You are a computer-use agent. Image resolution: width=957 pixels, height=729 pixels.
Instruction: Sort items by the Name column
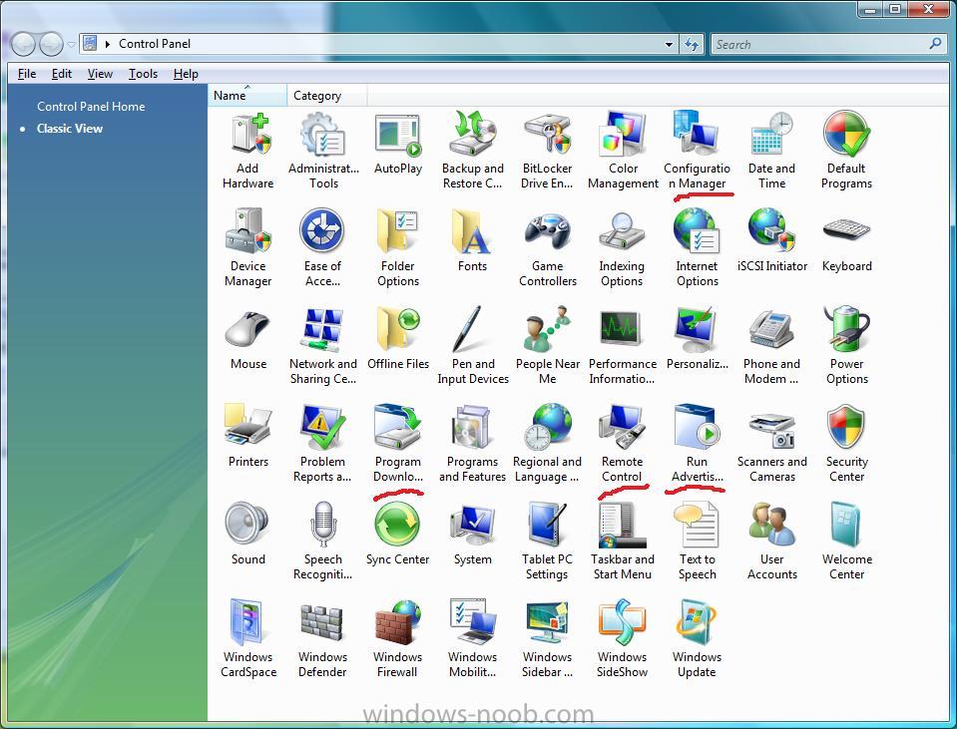(247, 96)
